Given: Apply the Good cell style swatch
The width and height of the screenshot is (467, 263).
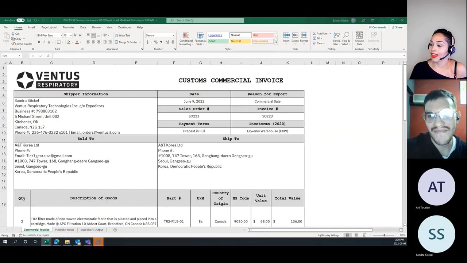Looking at the screenshot, I should point(218,41).
